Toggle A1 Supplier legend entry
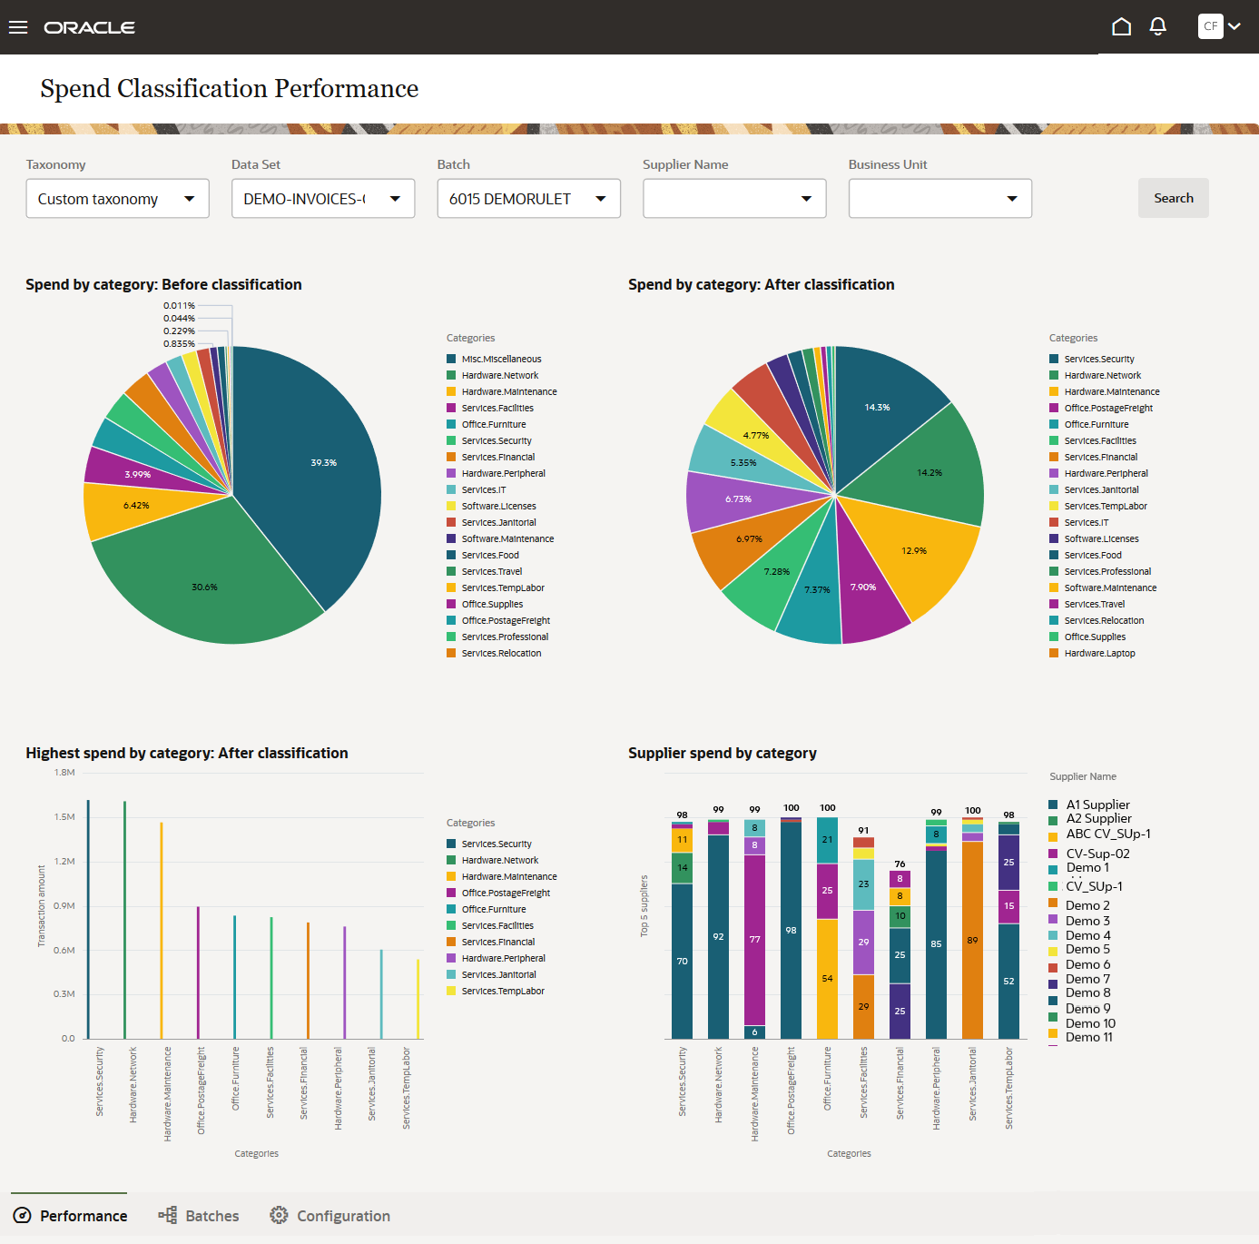The image size is (1259, 1244). pyautogui.click(x=1097, y=805)
